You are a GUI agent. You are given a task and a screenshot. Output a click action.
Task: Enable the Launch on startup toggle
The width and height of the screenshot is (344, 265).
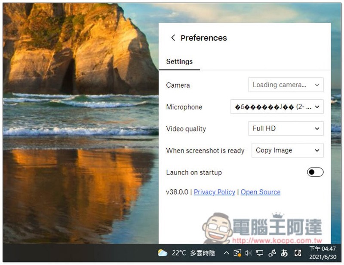(x=315, y=172)
